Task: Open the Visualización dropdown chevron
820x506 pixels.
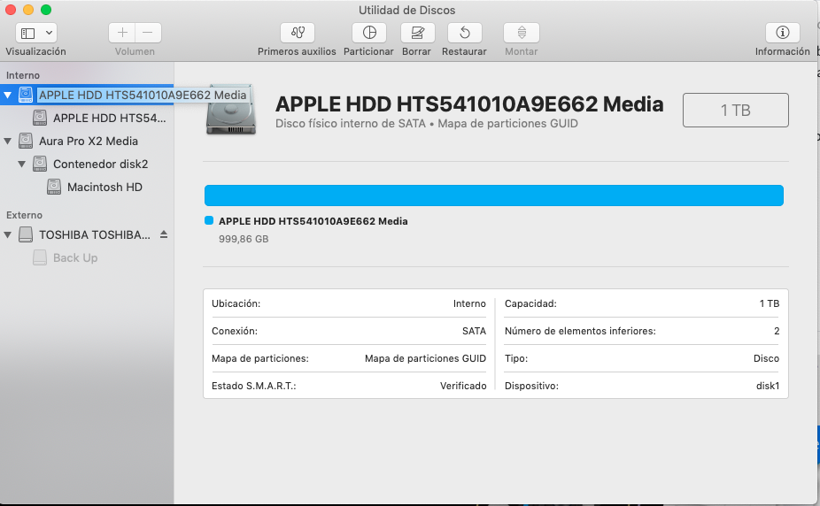Action: (50, 33)
